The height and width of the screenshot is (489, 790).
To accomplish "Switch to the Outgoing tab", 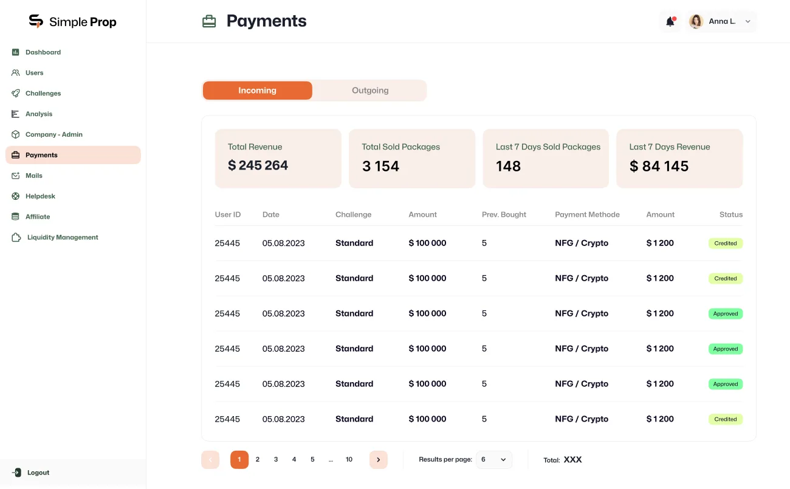I will (370, 91).
